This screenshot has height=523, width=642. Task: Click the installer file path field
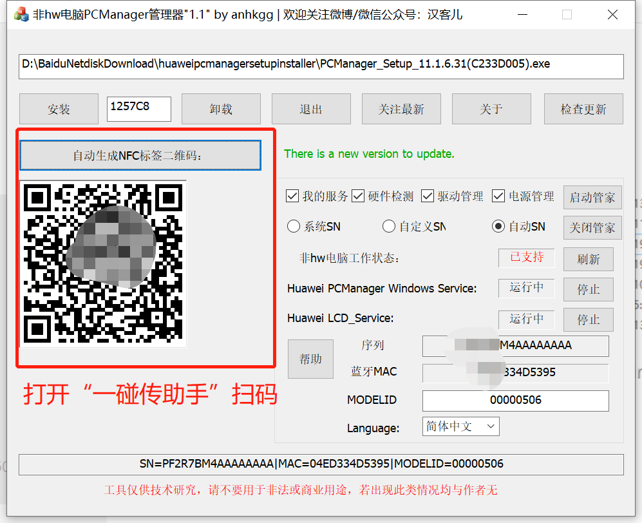(x=321, y=66)
